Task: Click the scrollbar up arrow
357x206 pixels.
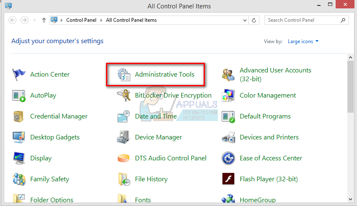Action: point(350,57)
